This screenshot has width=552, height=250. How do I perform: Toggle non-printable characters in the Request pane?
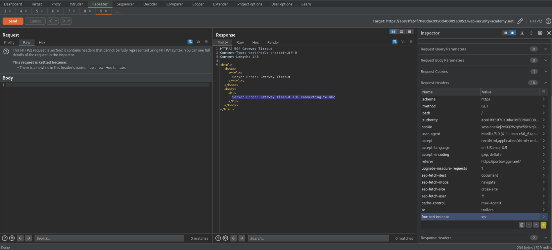point(198,42)
